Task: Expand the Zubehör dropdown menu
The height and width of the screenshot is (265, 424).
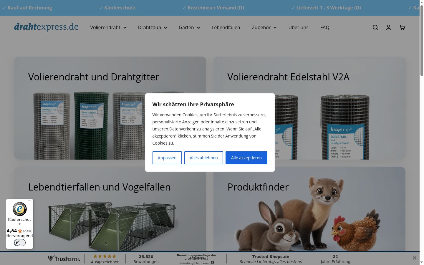Action: (264, 27)
